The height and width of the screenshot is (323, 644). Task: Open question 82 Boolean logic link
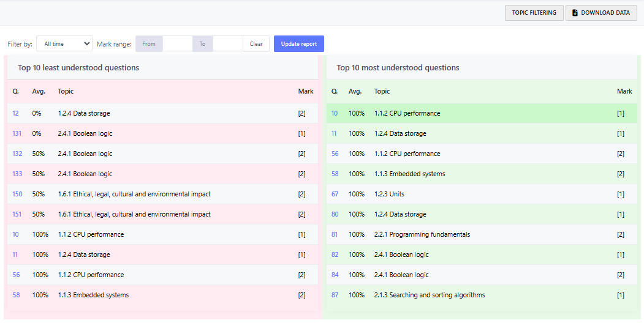(x=335, y=254)
